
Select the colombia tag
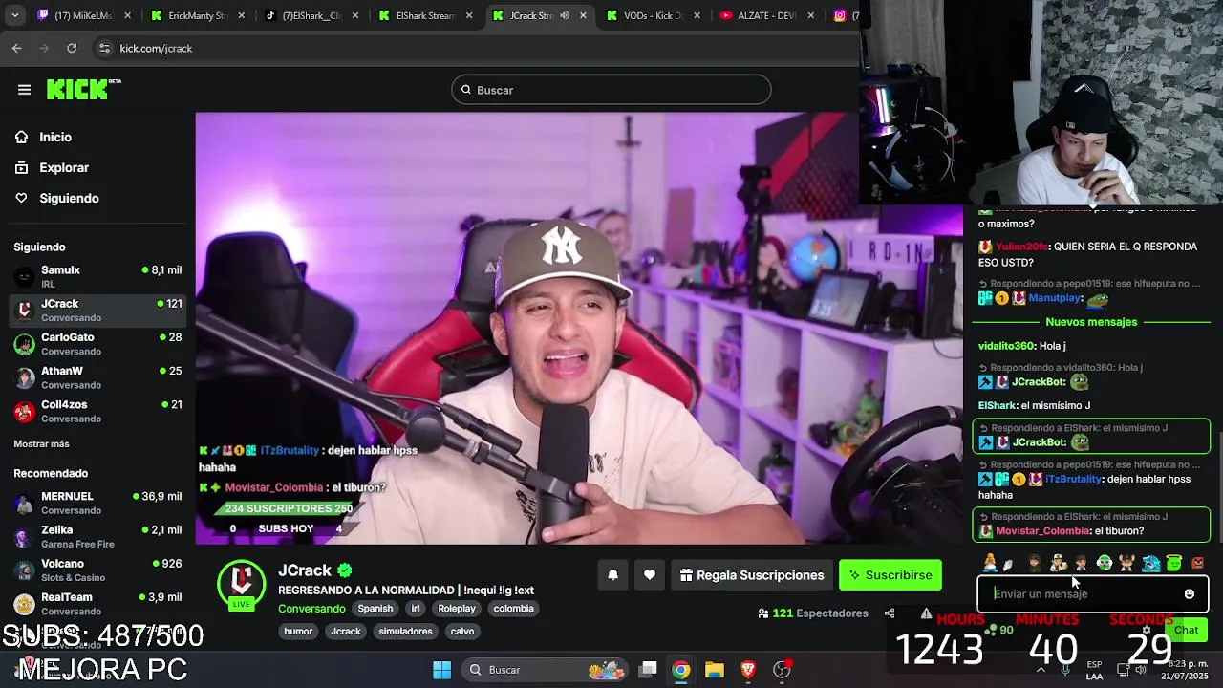coord(514,609)
